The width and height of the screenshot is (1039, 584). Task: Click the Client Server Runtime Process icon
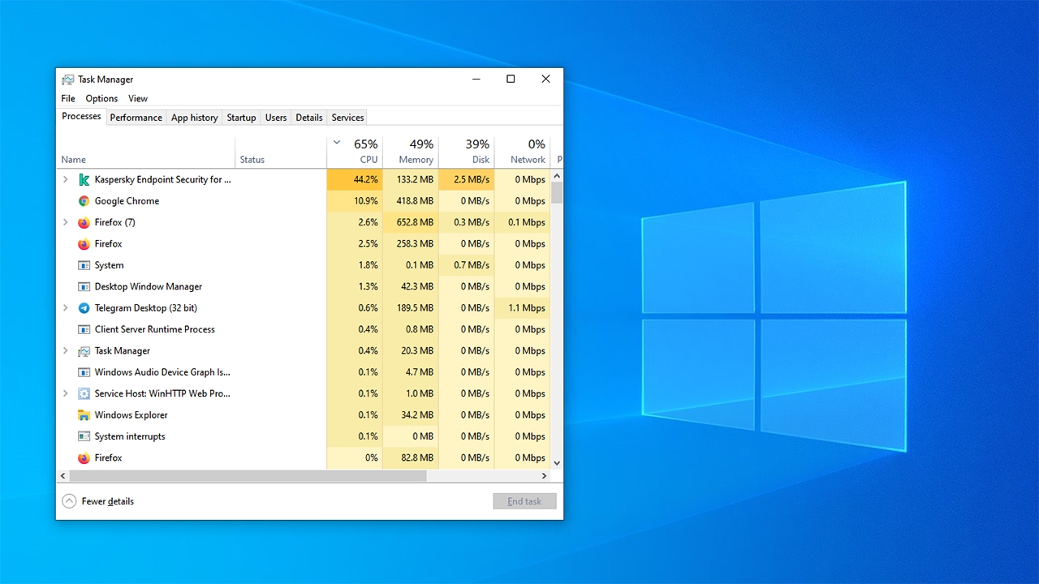(84, 329)
